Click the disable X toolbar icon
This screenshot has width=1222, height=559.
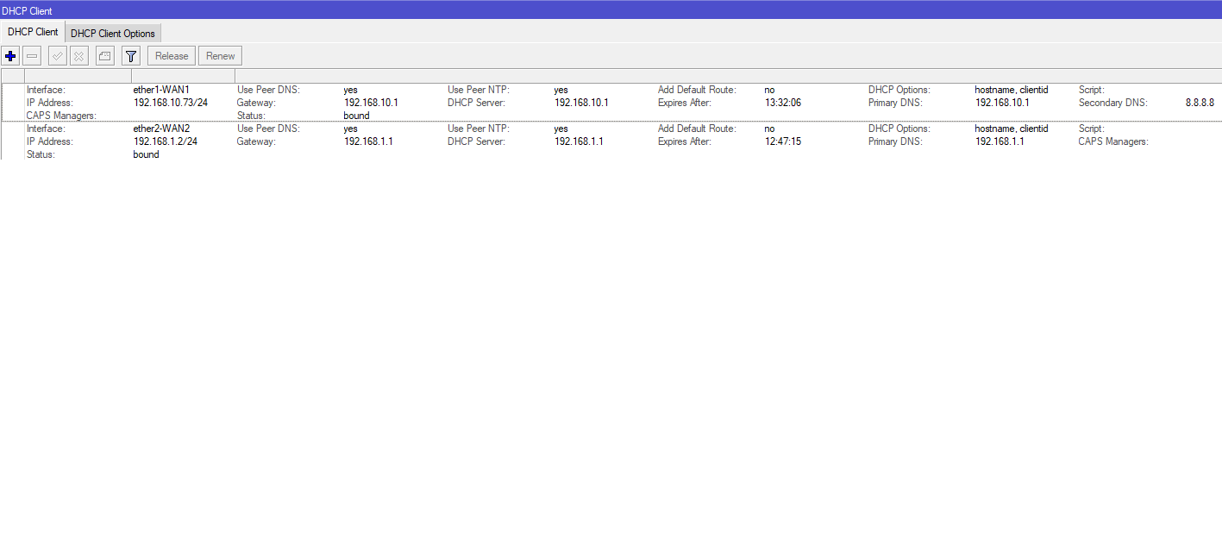[78, 56]
